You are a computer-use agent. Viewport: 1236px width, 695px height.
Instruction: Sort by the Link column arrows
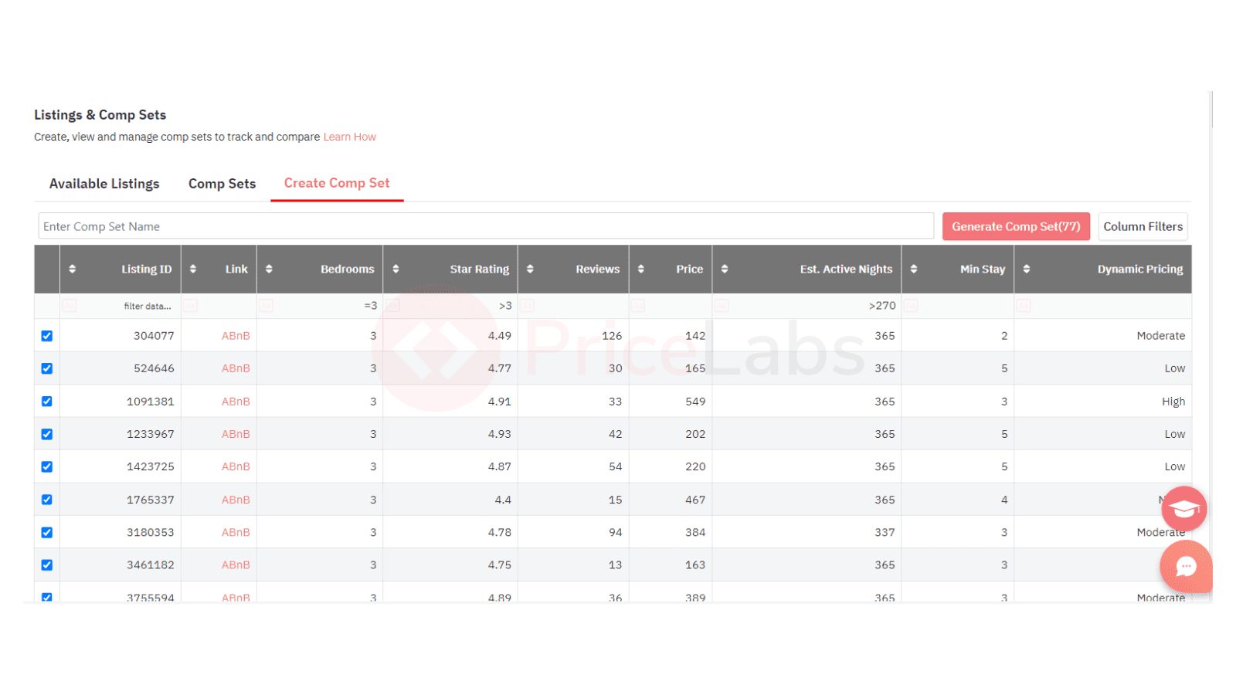(193, 269)
